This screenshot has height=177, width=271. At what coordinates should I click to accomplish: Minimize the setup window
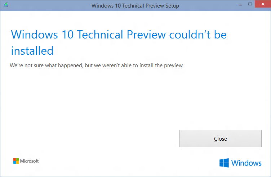pyautogui.click(x=240, y=5)
